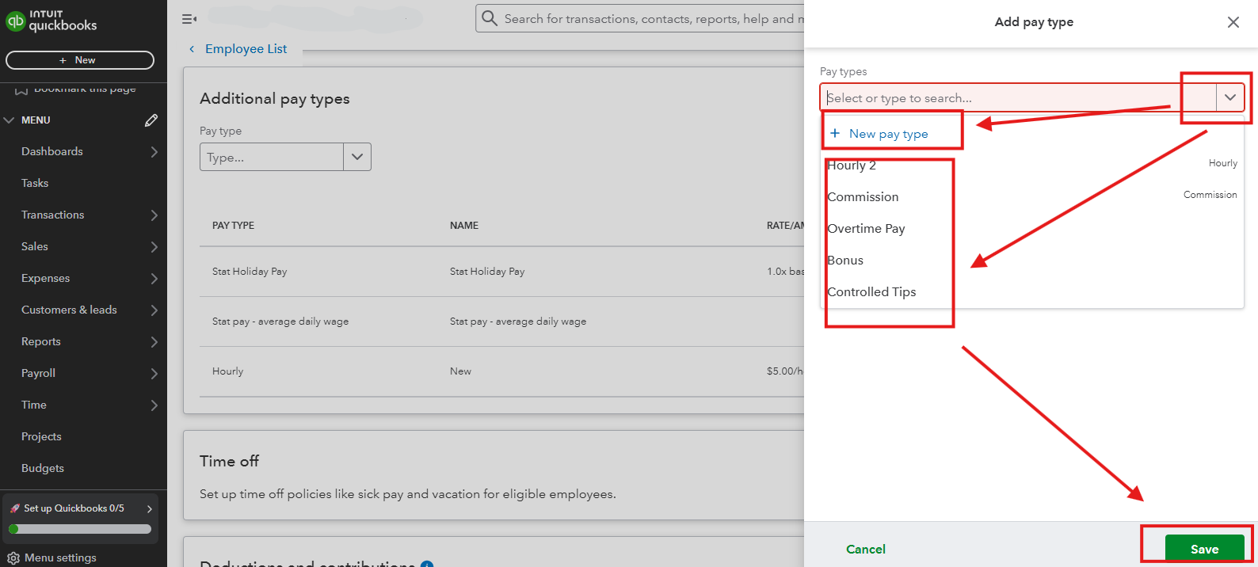Open Customers & leads in the sidebar
Screen dimensions: 1258x567
69,310
